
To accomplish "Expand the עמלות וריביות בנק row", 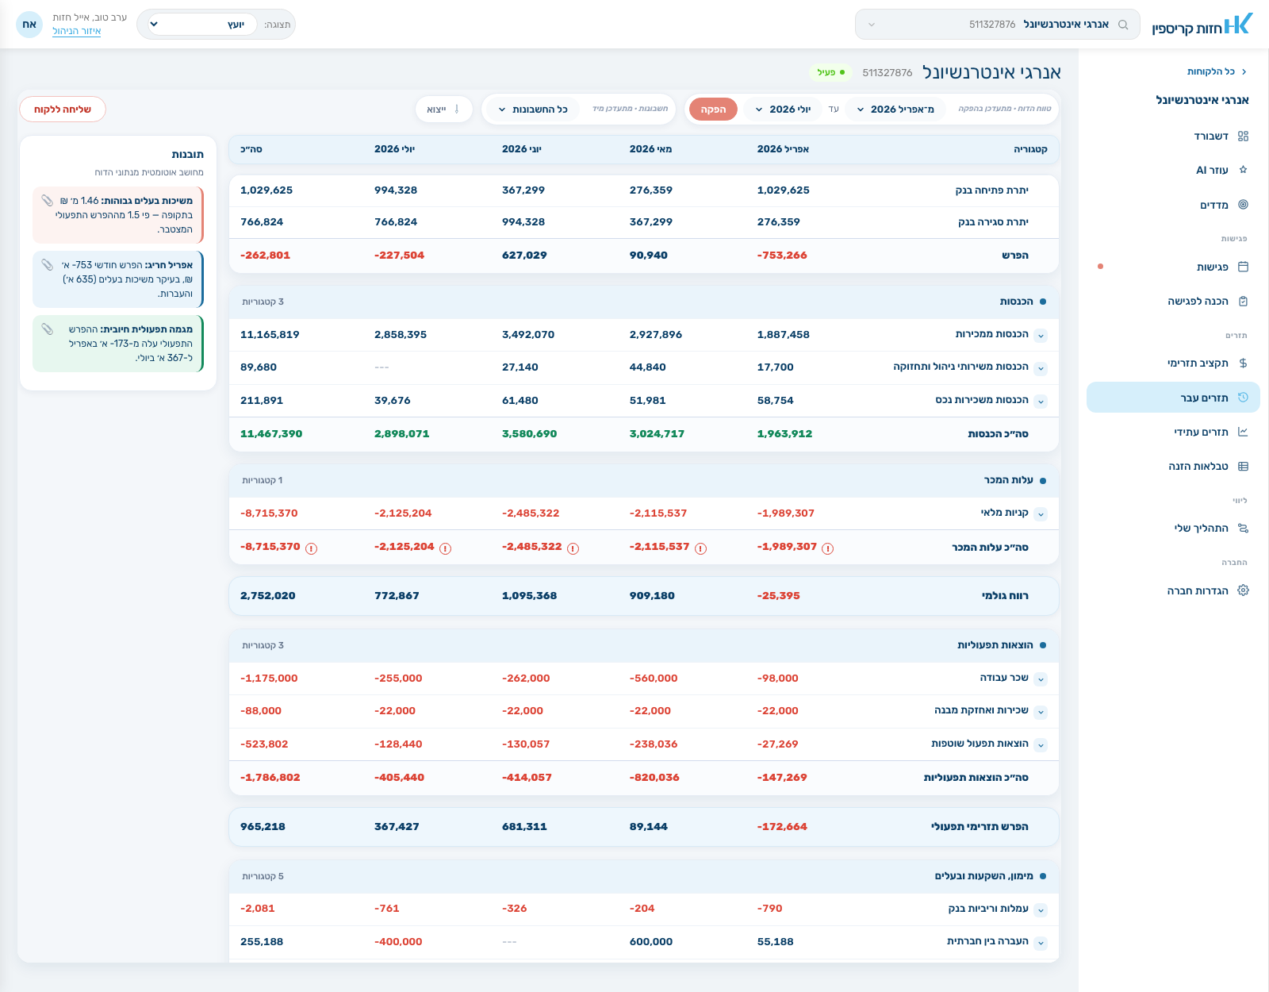I will 1041,910.
